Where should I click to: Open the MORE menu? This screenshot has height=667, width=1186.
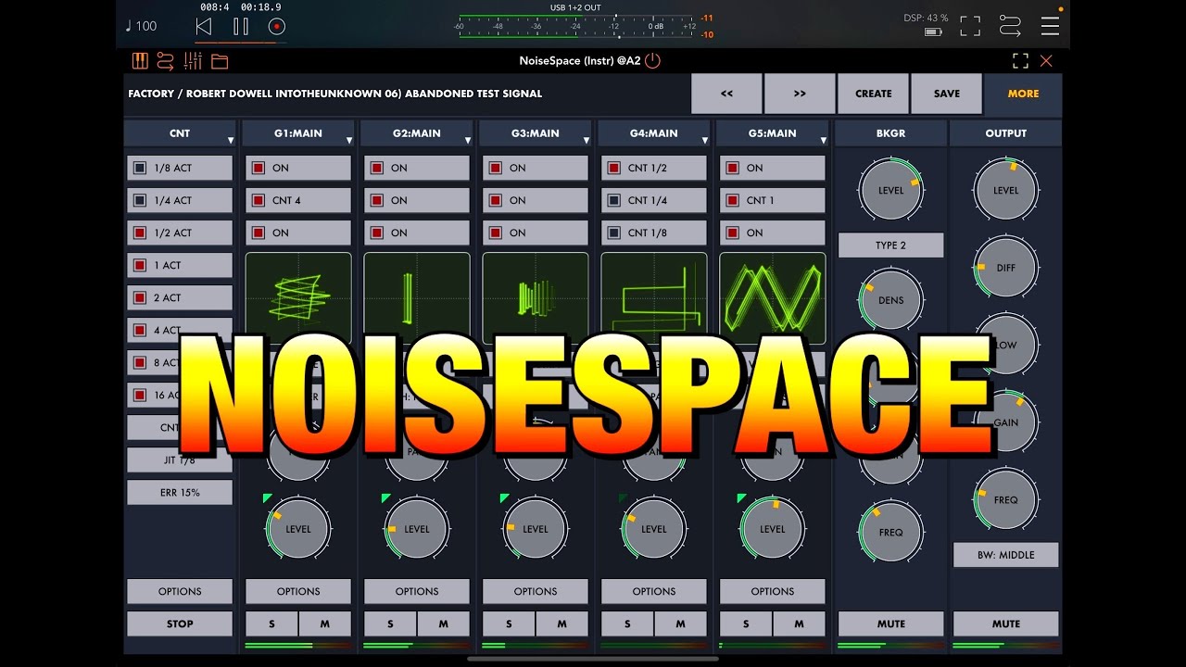coord(1023,94)
